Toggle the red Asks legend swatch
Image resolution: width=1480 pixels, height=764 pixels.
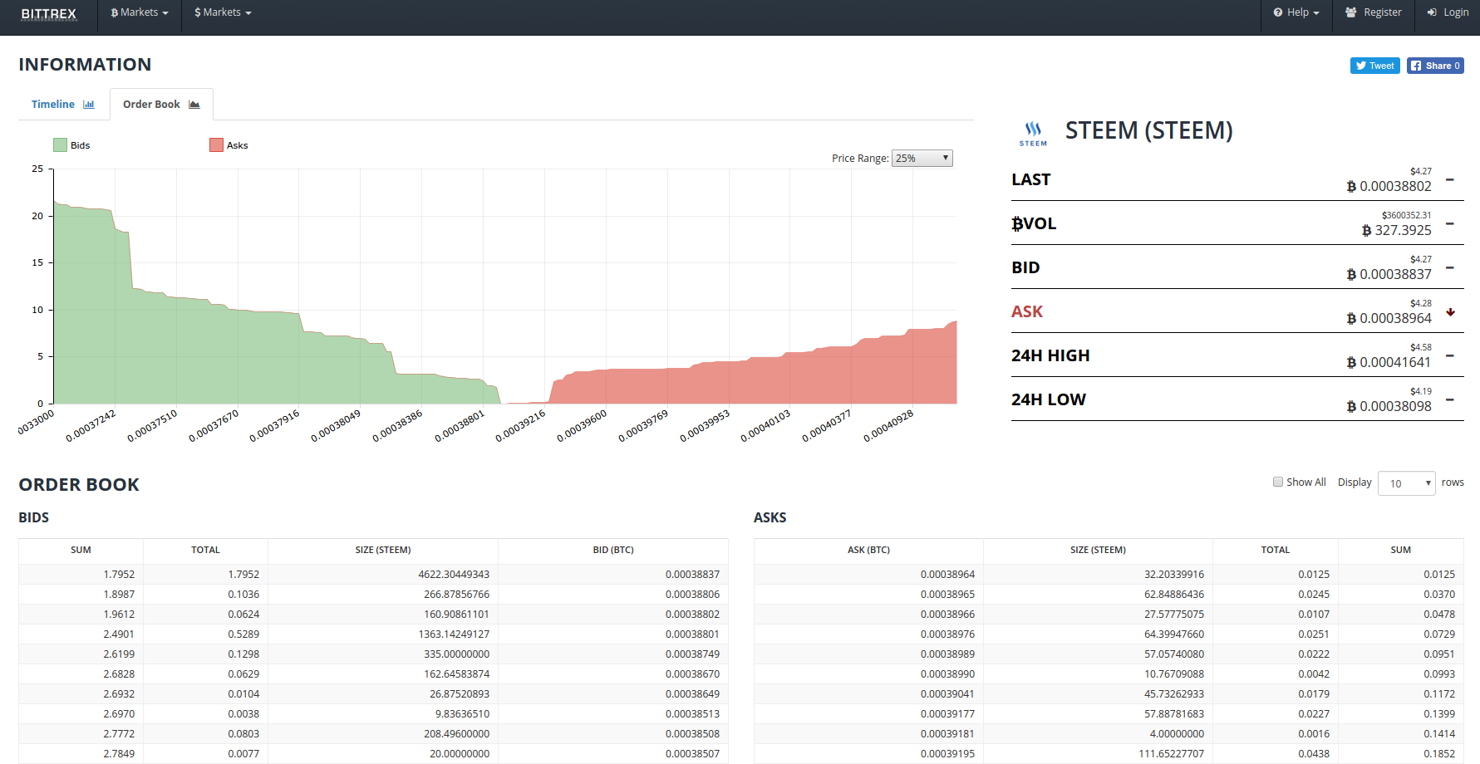click(216, 145)
